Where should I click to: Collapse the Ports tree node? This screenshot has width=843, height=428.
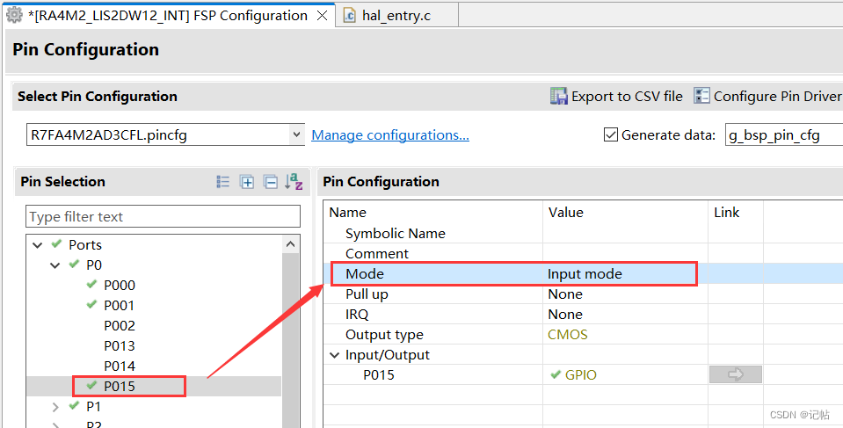tap(37, 245)
